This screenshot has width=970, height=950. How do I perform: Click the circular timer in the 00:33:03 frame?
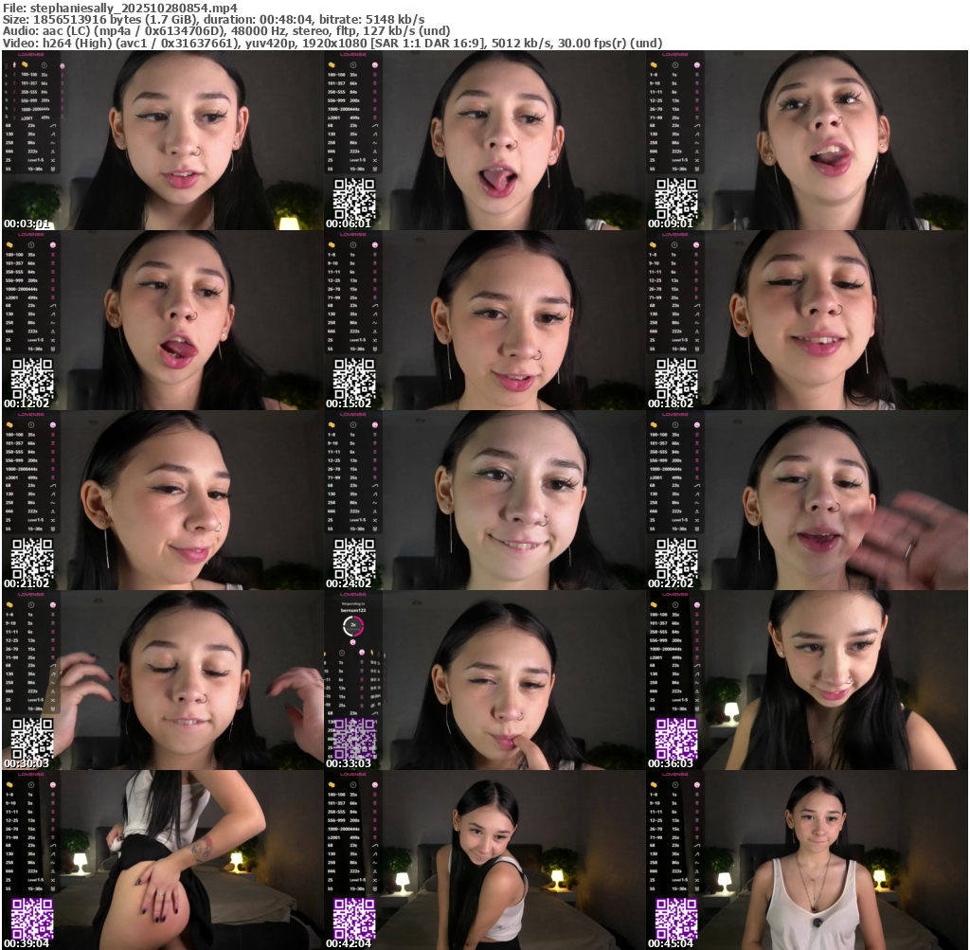coord(352,626)
